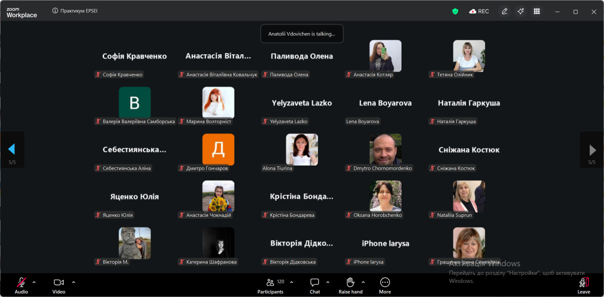Select Oksana Horobchenko profile picture

coord(385,196)
